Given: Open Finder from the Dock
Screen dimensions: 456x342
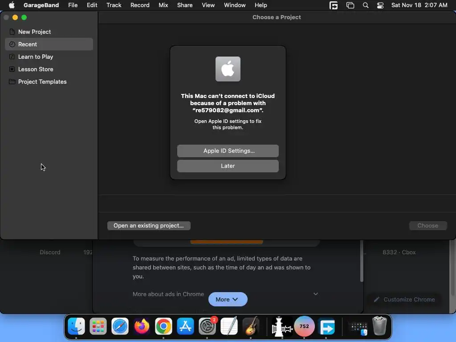Looking at the screenshot, I should click(76, 326).
